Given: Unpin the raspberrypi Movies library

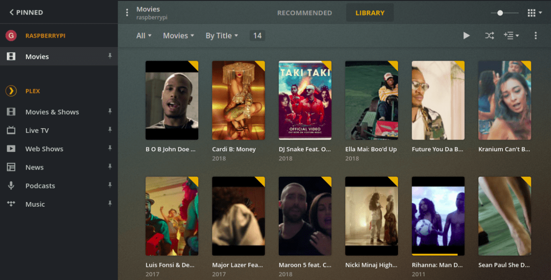Looking at the screenshot, I should pyautogui.click(x=110, y=56).
